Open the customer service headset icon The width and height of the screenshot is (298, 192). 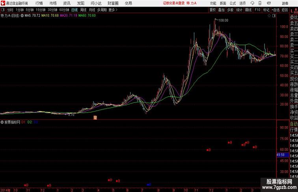[252, 3]
